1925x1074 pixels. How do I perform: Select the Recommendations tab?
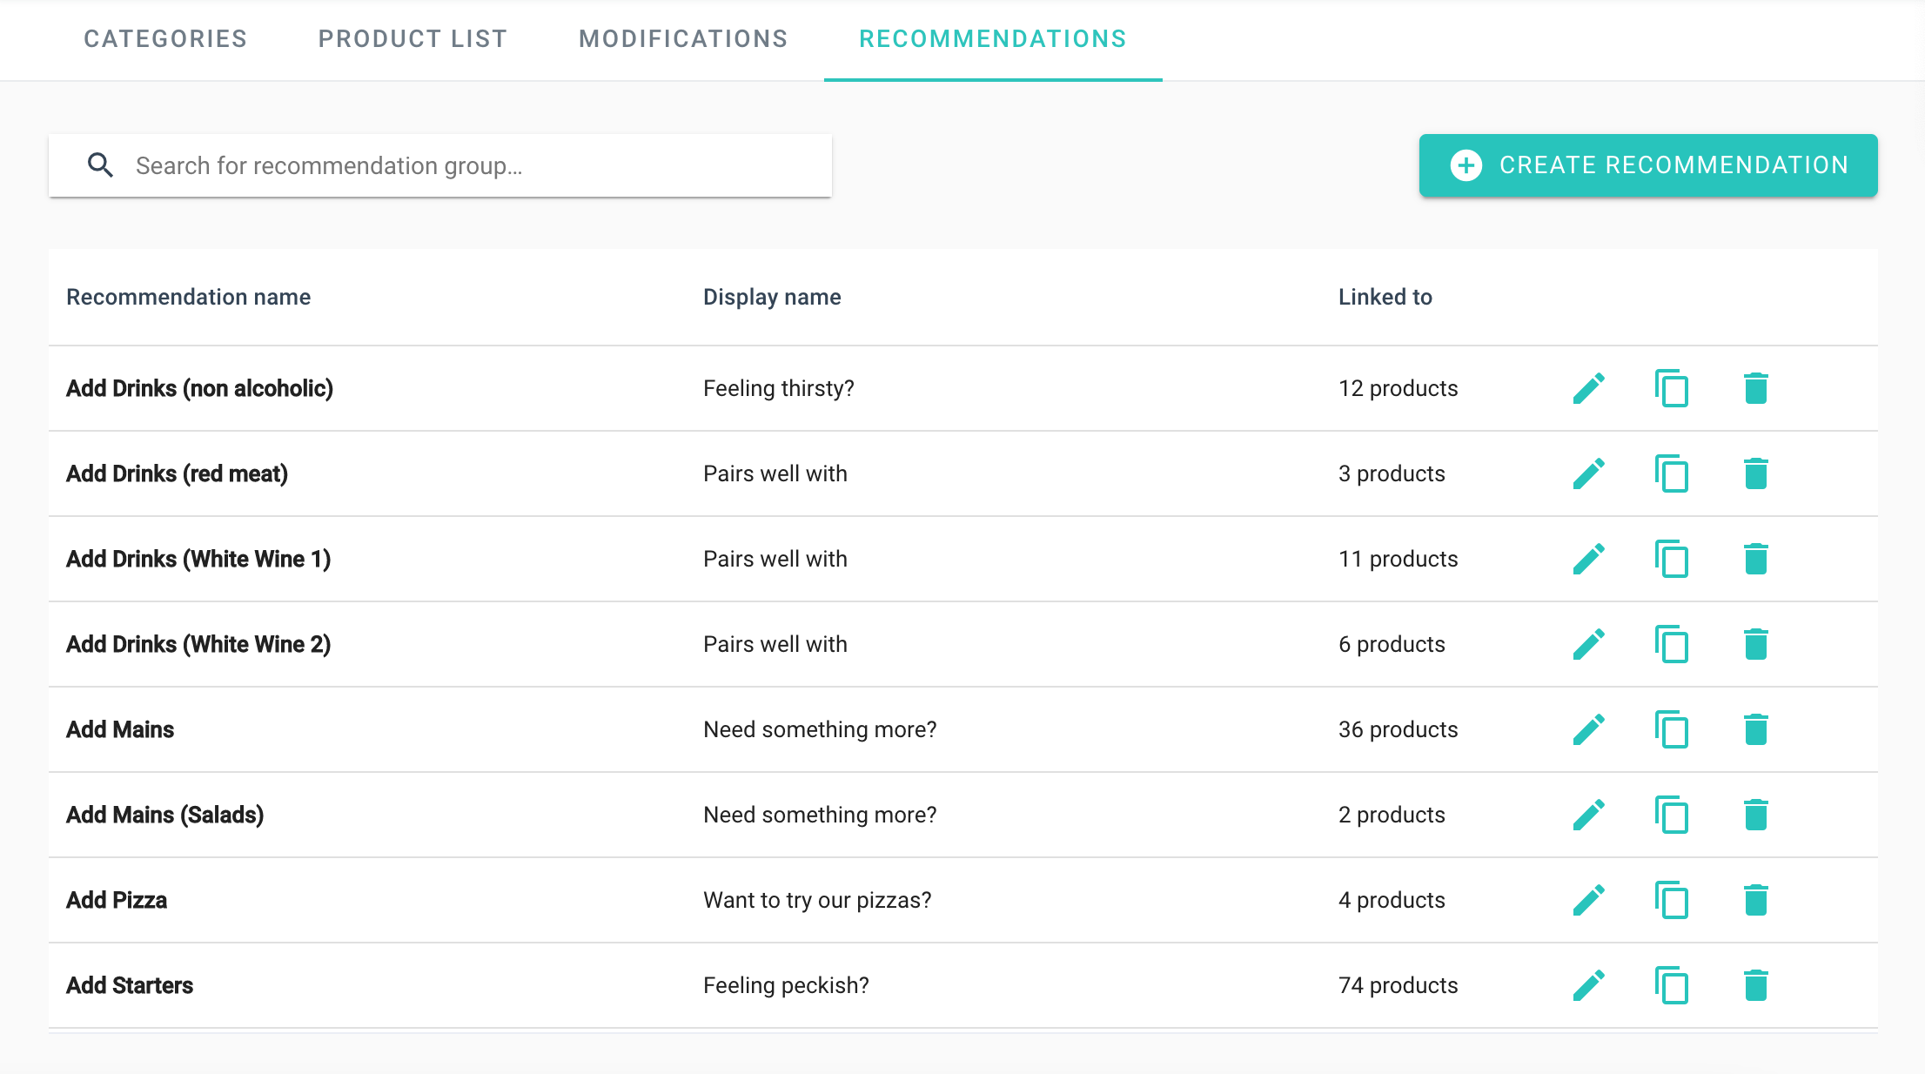[x=992, y=39]
